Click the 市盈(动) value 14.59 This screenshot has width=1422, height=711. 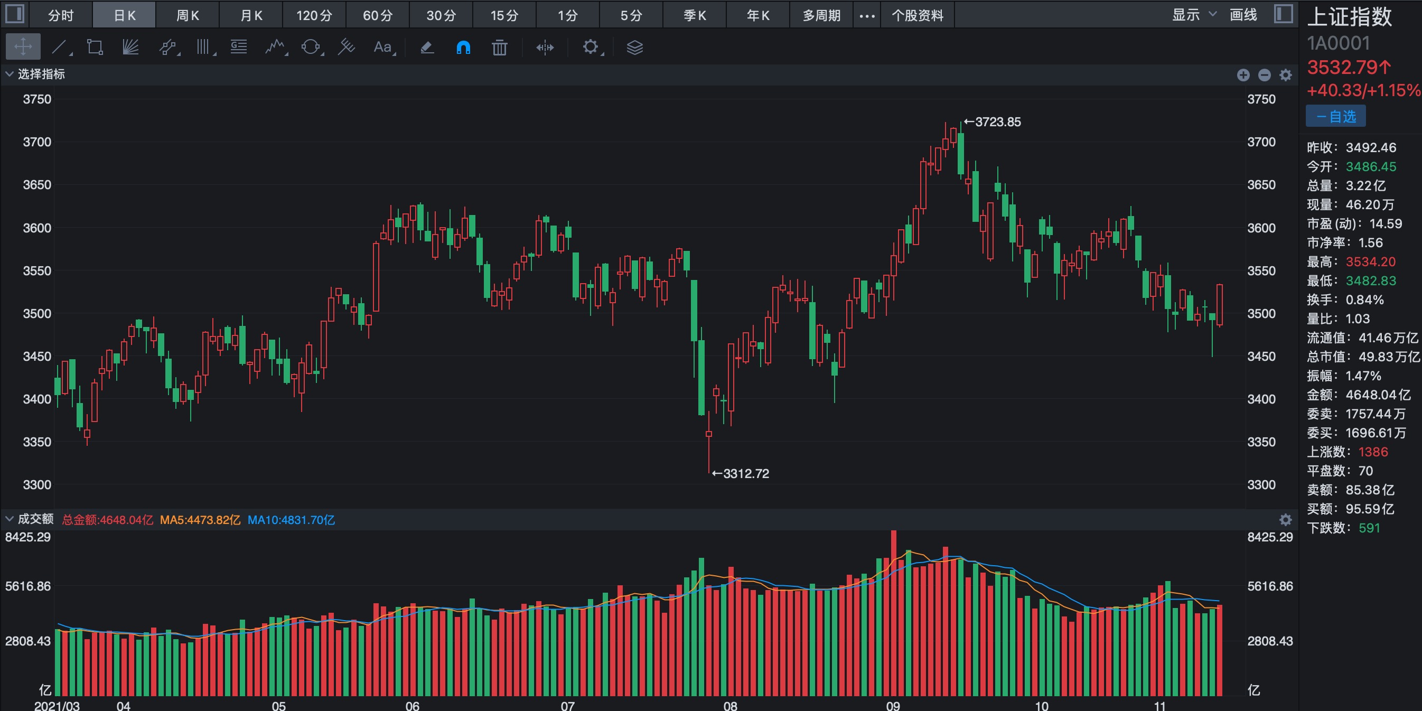tap(1386, 223)
